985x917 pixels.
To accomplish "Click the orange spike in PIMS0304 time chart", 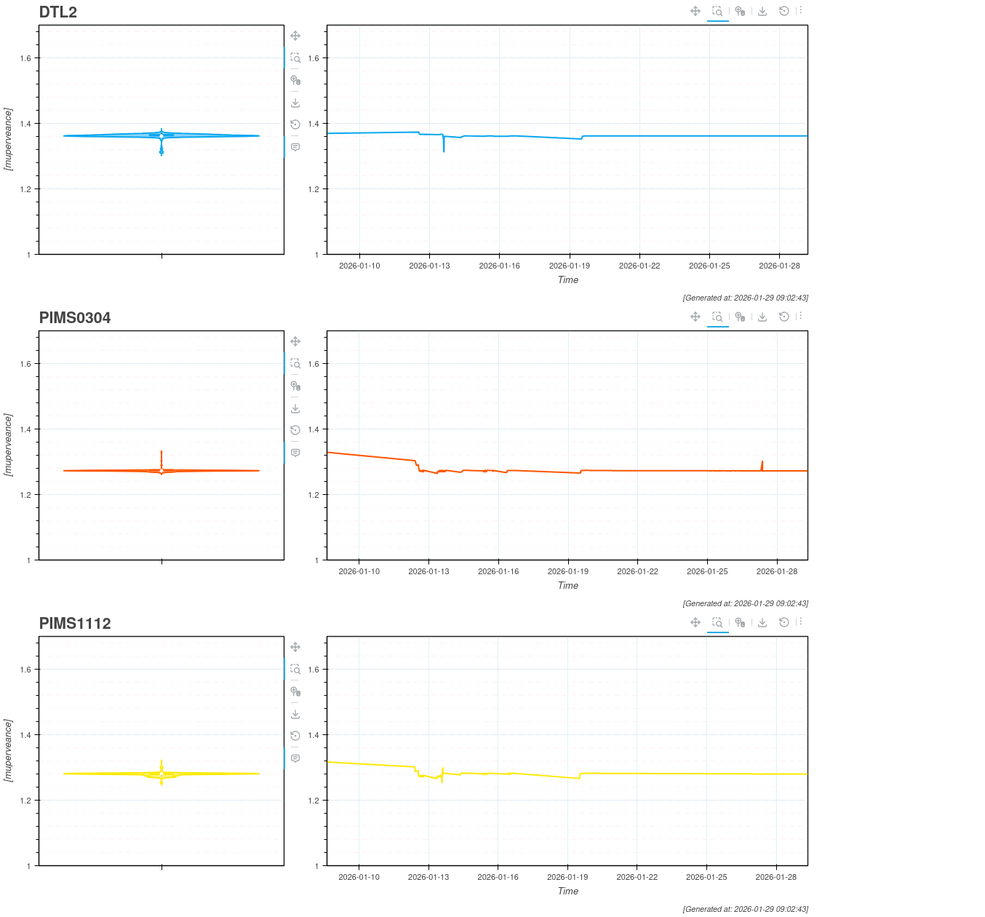I will coord(762,464).
